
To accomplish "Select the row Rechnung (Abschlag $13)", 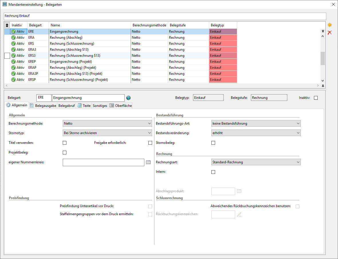I will [121, 50].
